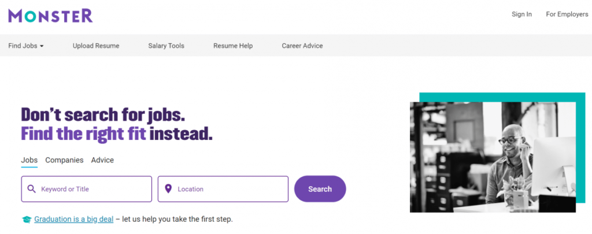Switch to the Advice tab
592x234 pixels.
102,160
